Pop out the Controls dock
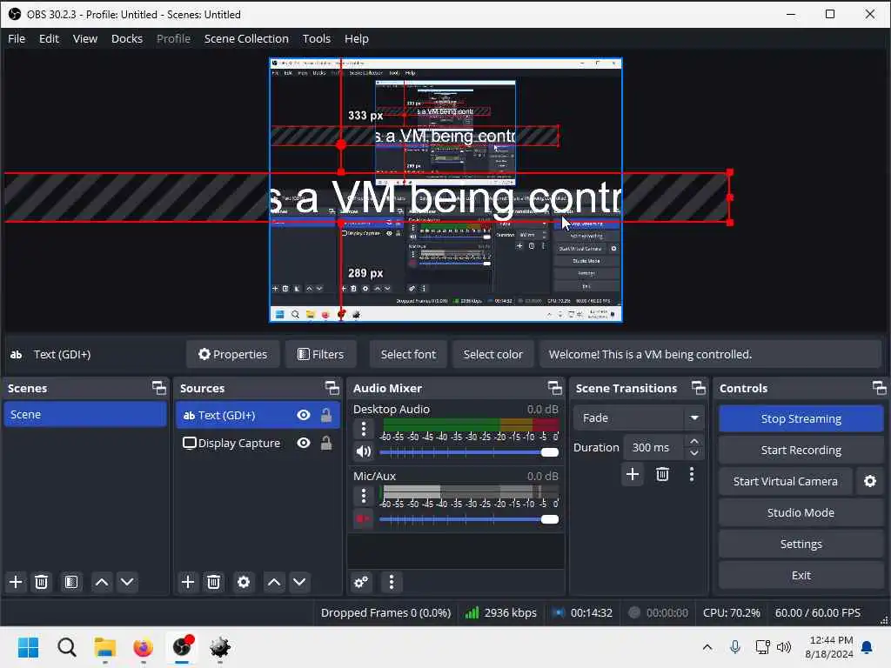 879,388
